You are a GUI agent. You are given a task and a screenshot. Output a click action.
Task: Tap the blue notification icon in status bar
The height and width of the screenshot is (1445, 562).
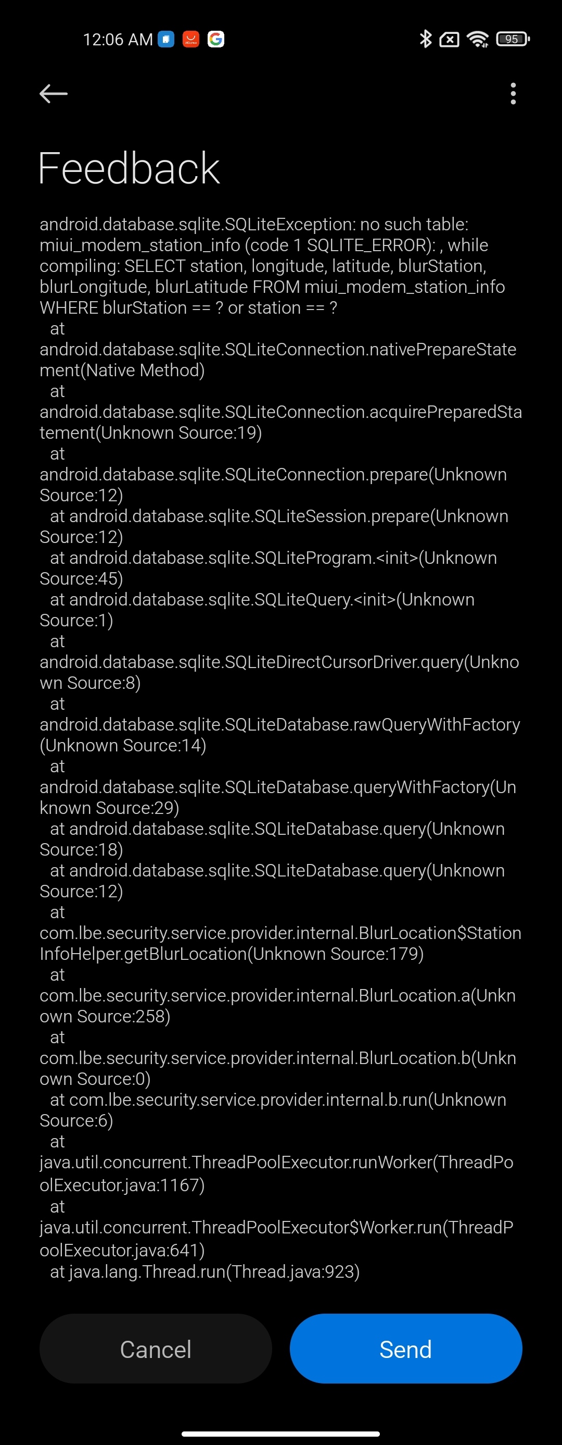[x=166, y=39]
